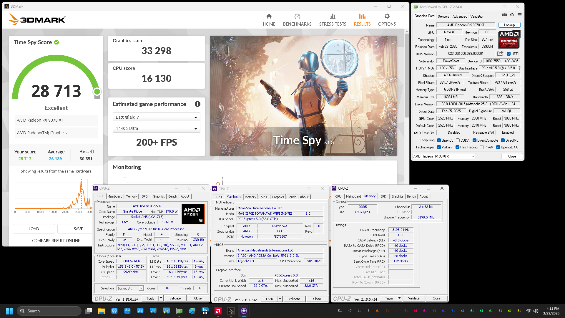The height and width of the screenshot is (318, 565).
Task: Click the score gauge handle knob
Action: pos(97,92)
